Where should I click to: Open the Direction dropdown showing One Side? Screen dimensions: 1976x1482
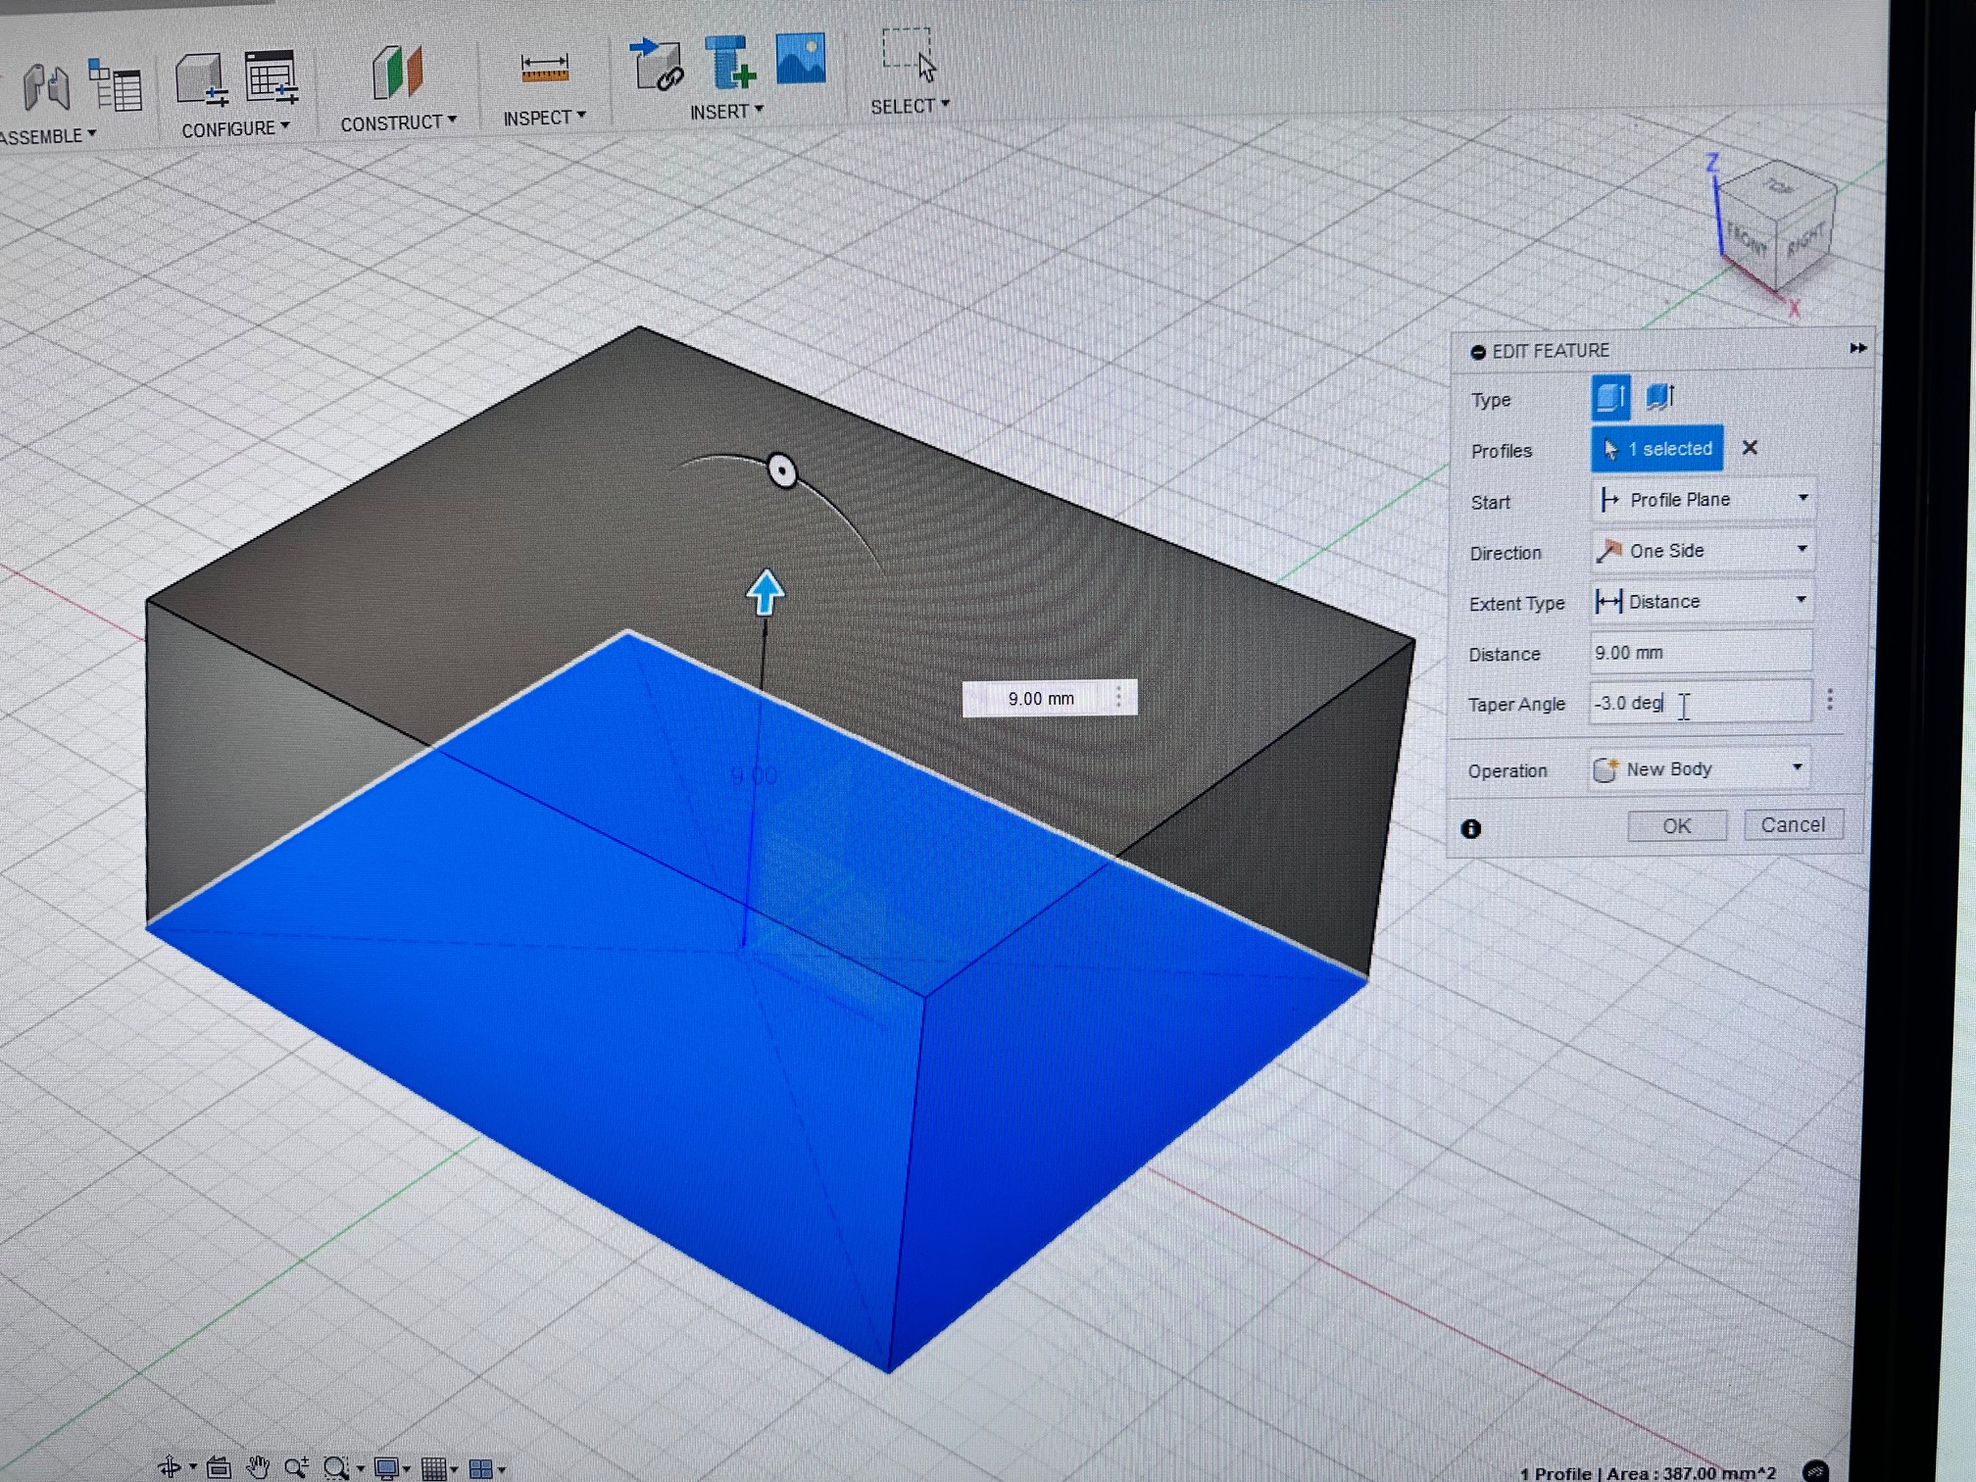point(1703,551)
